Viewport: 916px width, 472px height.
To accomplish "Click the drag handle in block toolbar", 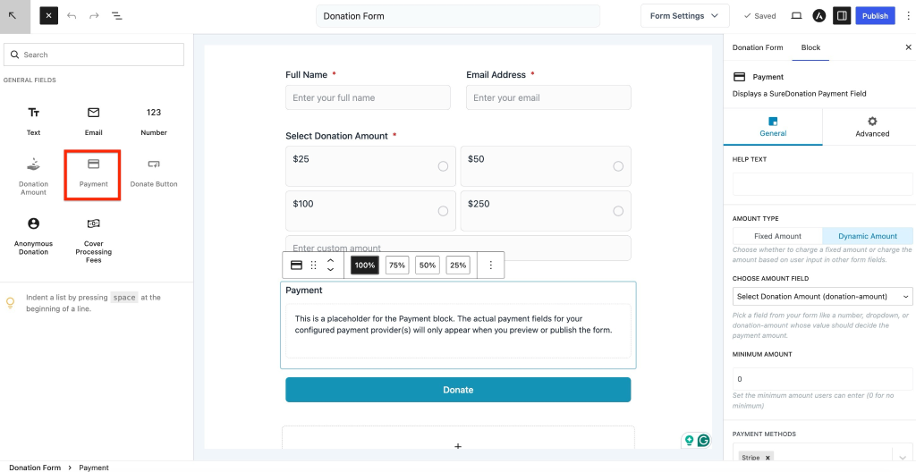I will coord(314,265).
